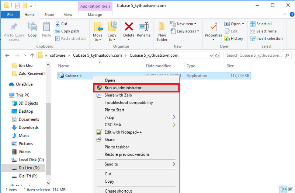This screenshot has width=295, height=193.
Task: Click Invert selection in ribbon
Action: point(266,39)
